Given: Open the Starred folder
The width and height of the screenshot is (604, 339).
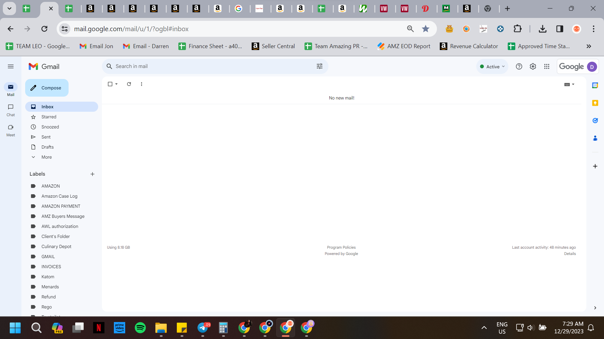Looking at the screenshot, I should coord(62,117).
